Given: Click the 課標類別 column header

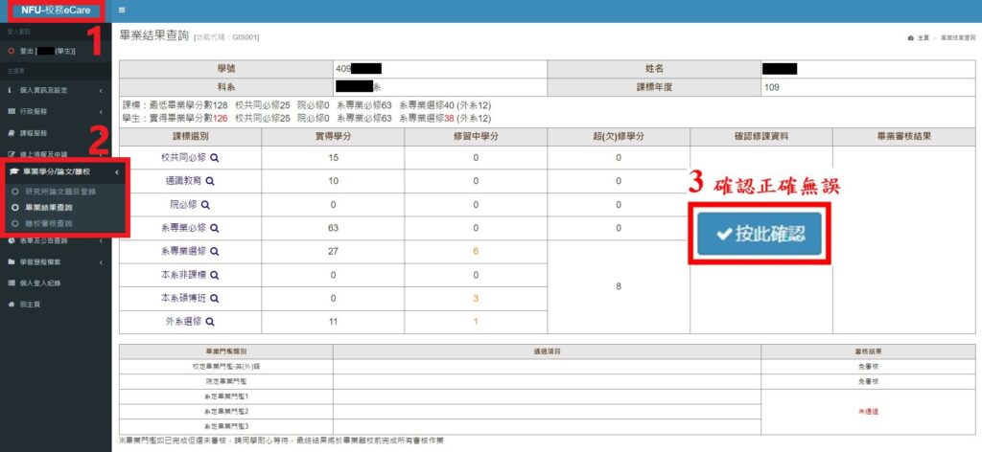Looking at the screenshot, I should (191, 137).
